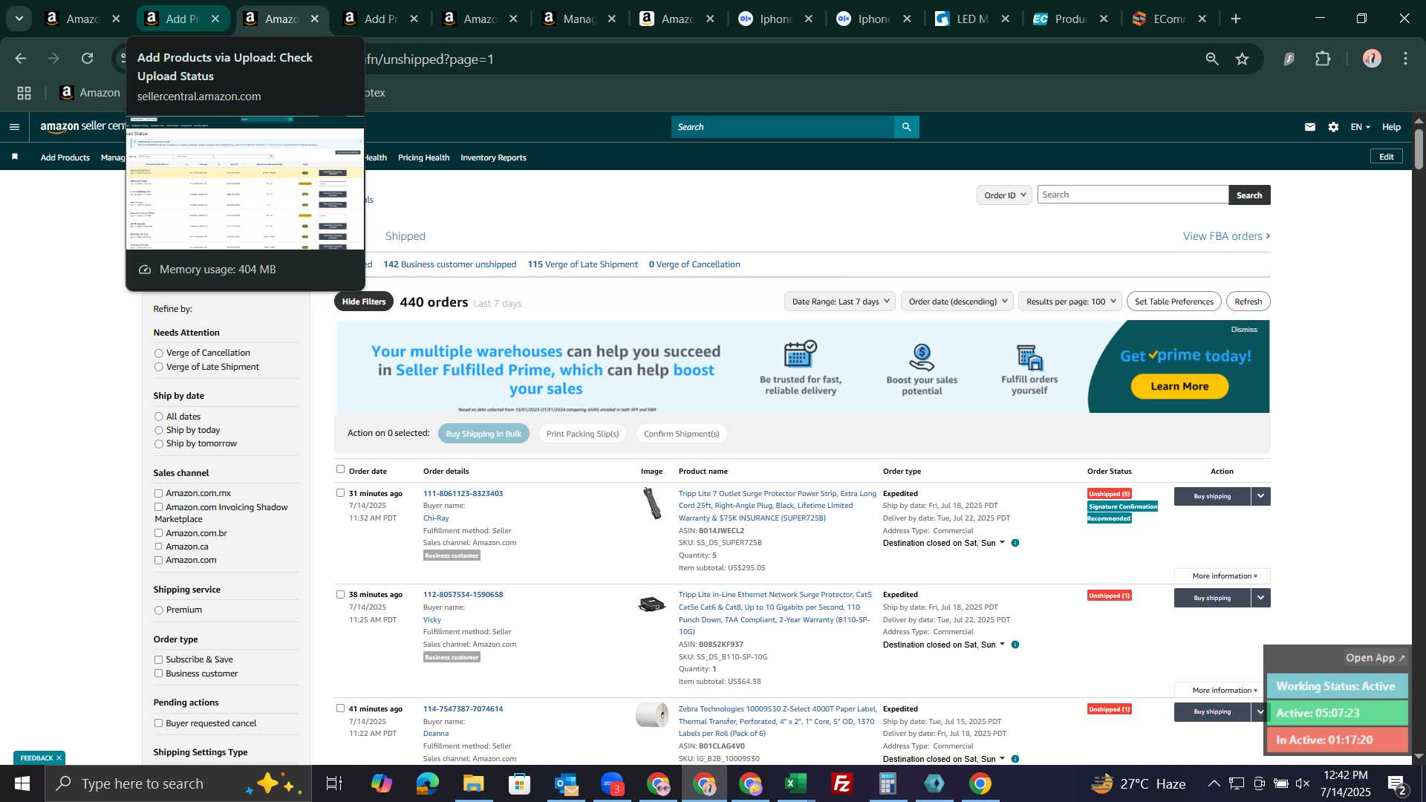Viewport: 1426px width, 802px height.
Task: Select Verge of Cancellation radio button
Action: coord(158,353)
